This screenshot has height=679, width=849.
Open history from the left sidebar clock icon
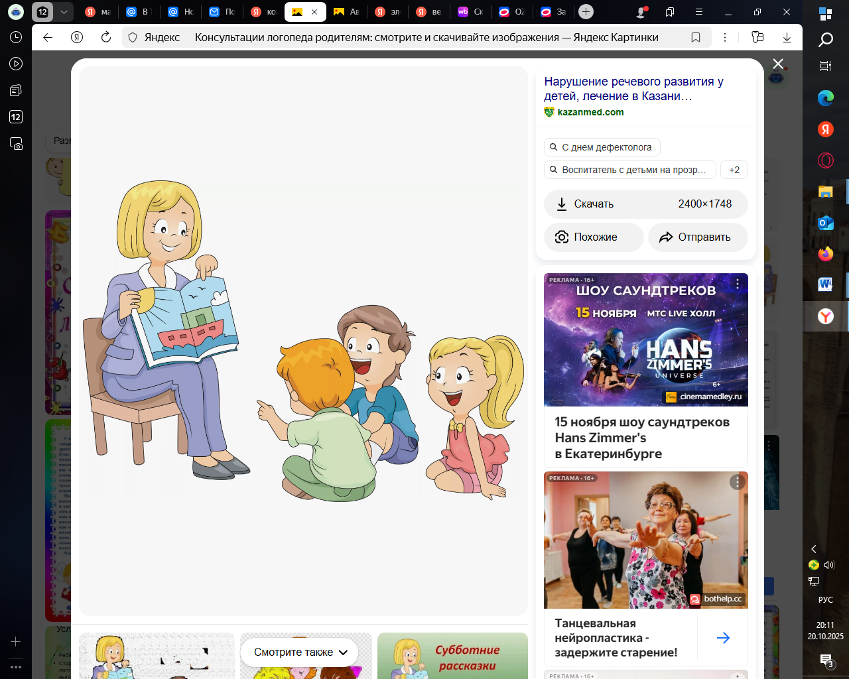point(16,37)
